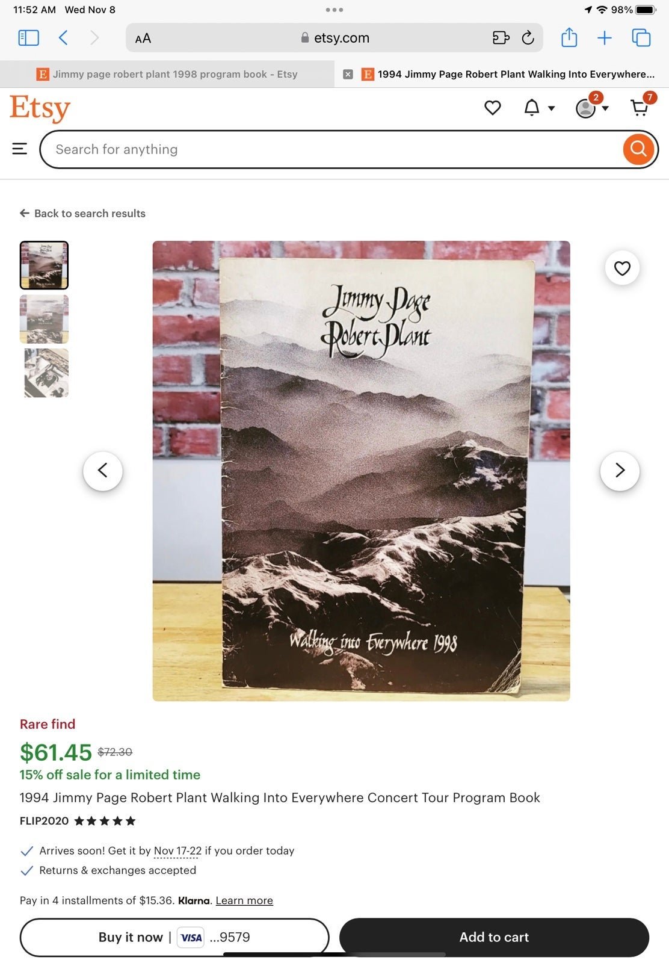669x963 pixels.
Task: Select the third product photo thumbnail
Action: click(x=44, y=373)
